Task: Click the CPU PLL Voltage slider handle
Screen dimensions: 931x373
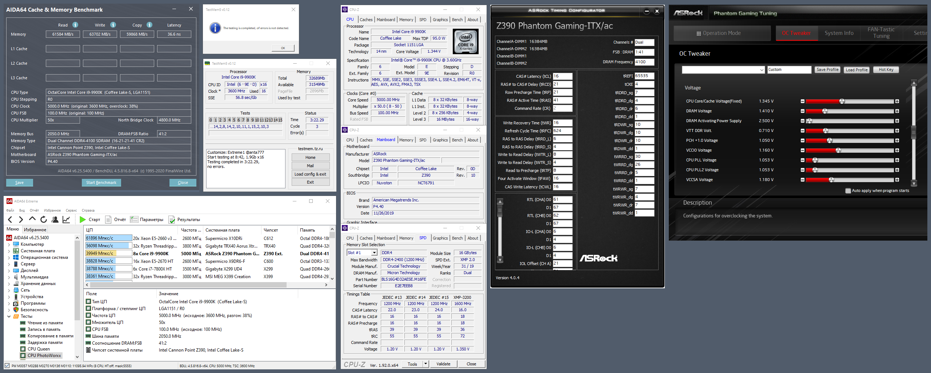Action: click(x=815, y=160)
